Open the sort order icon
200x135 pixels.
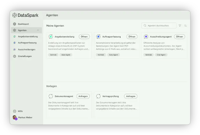pyautogui.click(x=185, y=26)
